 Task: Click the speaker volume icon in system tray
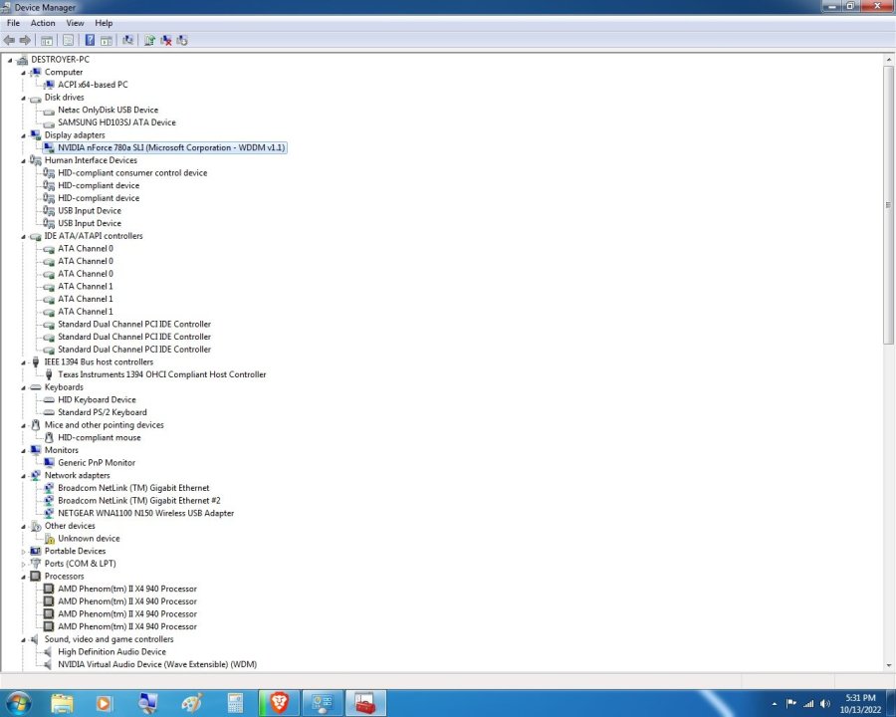coord(824,704)
